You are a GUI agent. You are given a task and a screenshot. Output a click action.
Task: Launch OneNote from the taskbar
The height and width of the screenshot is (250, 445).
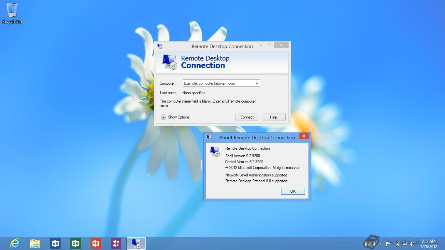point(116,243)
